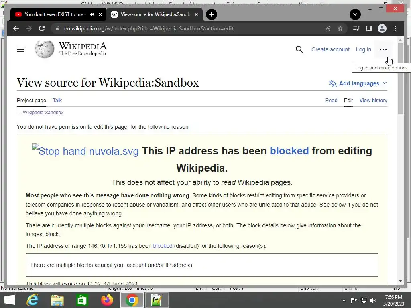Close the YouTube tab
The height and width of the screenshot is (308, 411).
coord(100,14)
